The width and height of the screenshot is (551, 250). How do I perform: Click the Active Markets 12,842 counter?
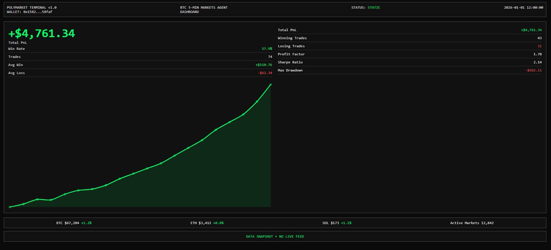click(x=472, y=223)
